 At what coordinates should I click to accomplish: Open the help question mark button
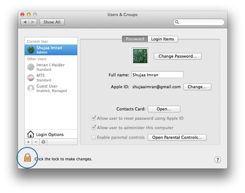[x=218, y=160]
